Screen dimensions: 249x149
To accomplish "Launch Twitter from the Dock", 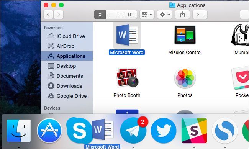I will [x=164, y=131].
